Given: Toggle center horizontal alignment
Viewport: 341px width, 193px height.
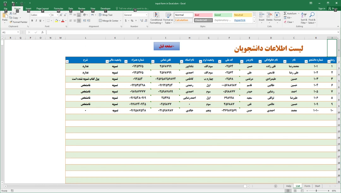Looking at the screenshot, I should [x=75, y=21].
